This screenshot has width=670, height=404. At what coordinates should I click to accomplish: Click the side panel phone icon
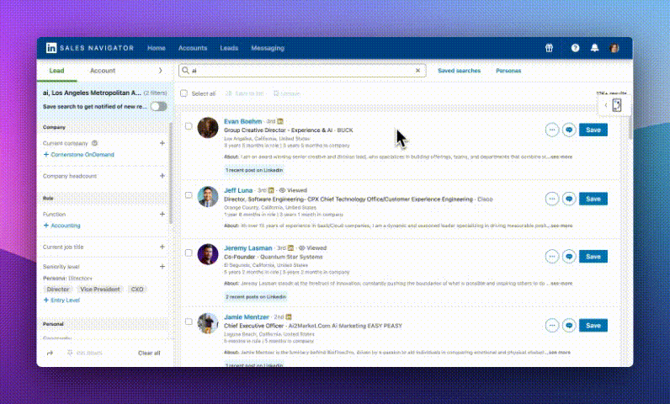click(x=617, y=105)
